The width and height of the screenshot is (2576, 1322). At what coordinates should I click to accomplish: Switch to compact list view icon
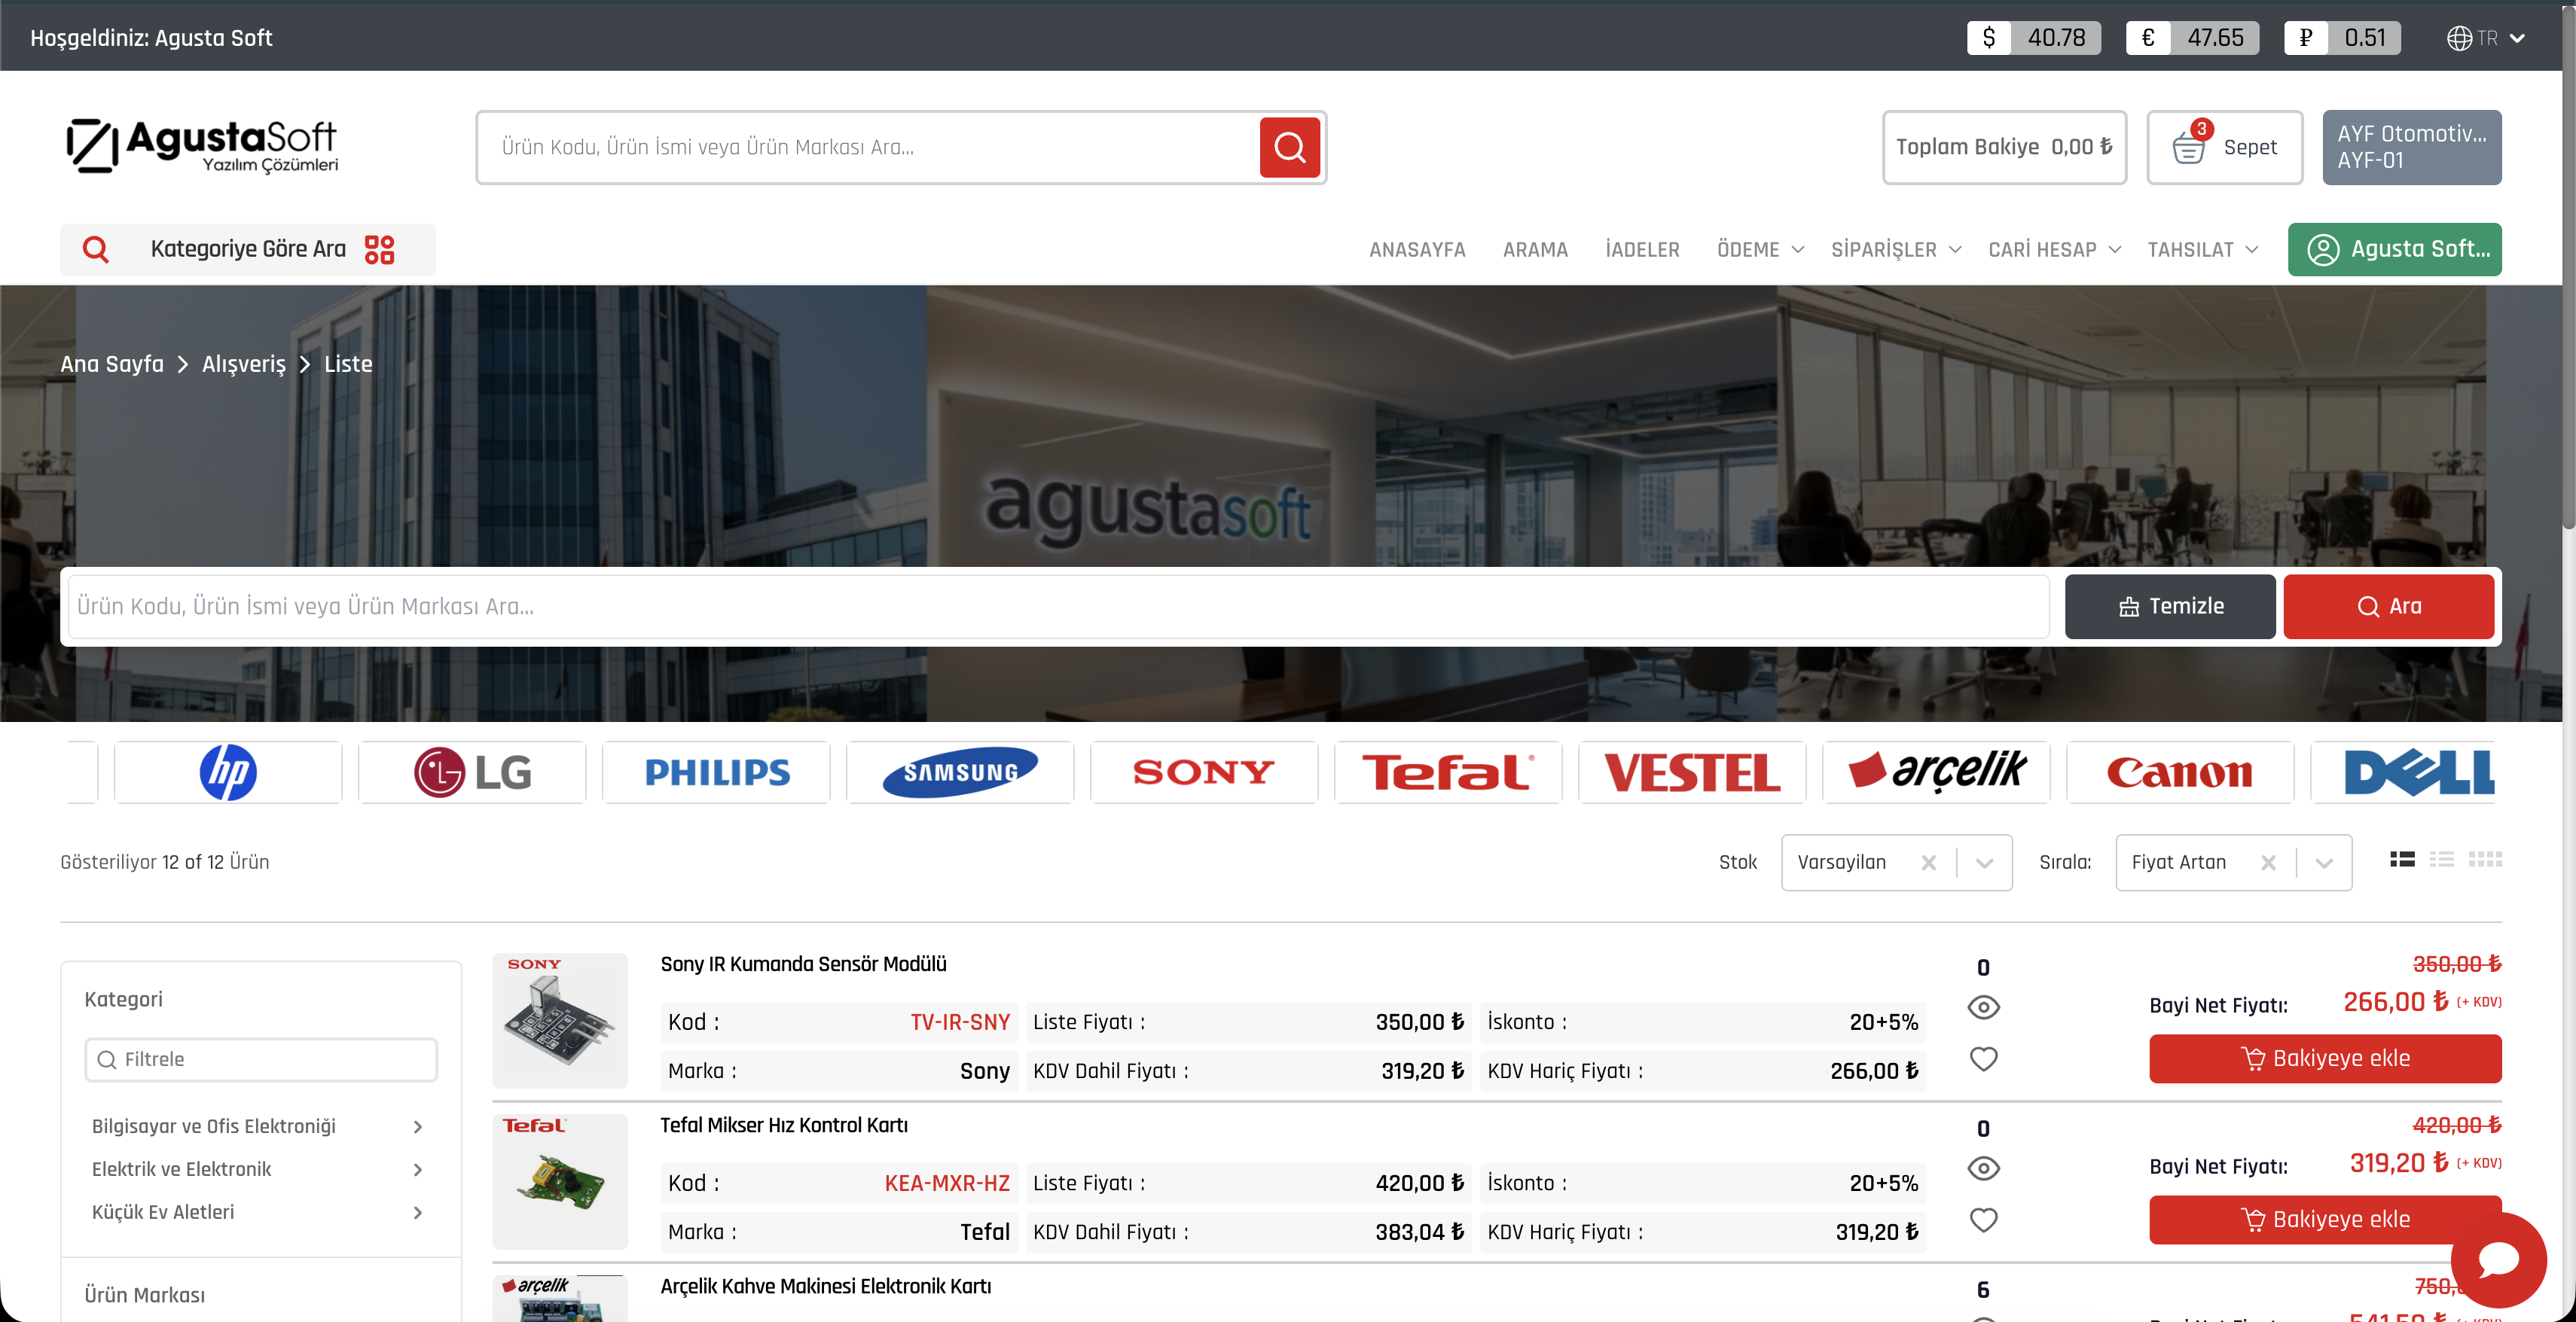click(2442, 859)
